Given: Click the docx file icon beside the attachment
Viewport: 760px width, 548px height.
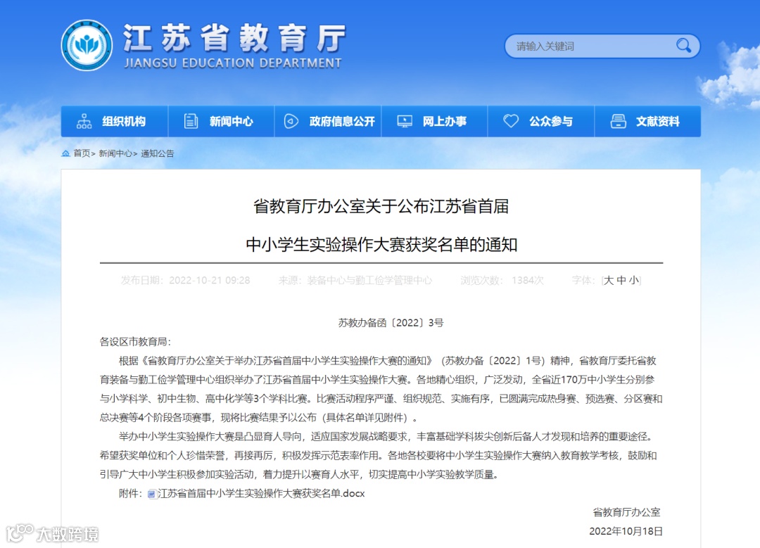Looking at the screenshot, I should point(152,494).
